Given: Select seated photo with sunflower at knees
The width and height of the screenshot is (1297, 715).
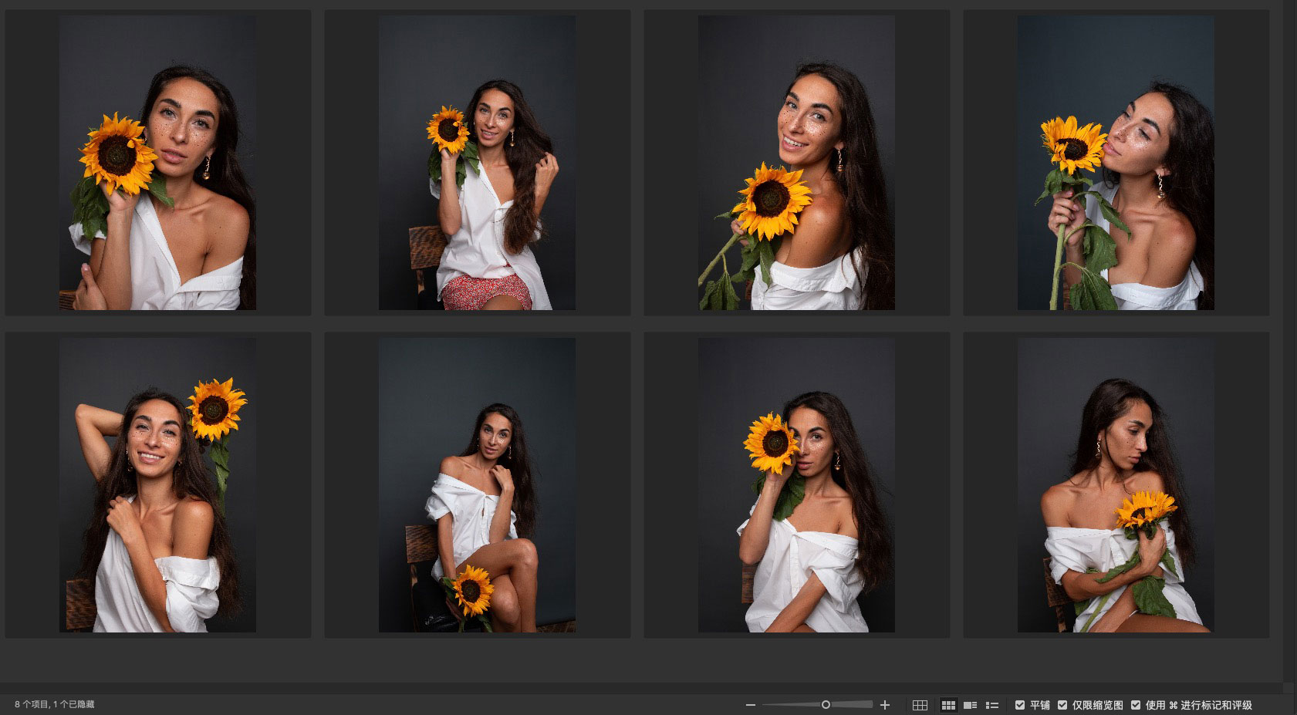Looking at the screenshot, I should (x=477, y=485).
